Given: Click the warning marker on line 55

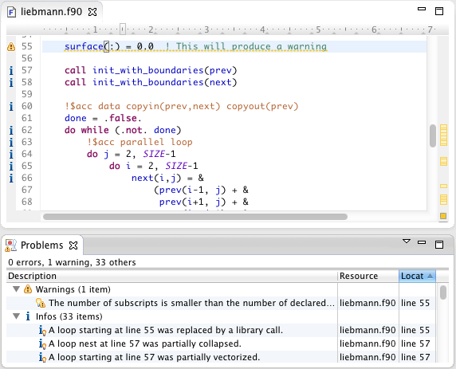Looking at the screenshot, I should [11, 46].
